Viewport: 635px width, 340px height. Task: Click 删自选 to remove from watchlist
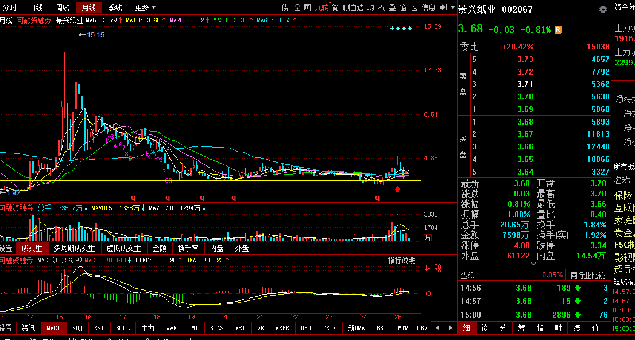pos(353,7)
